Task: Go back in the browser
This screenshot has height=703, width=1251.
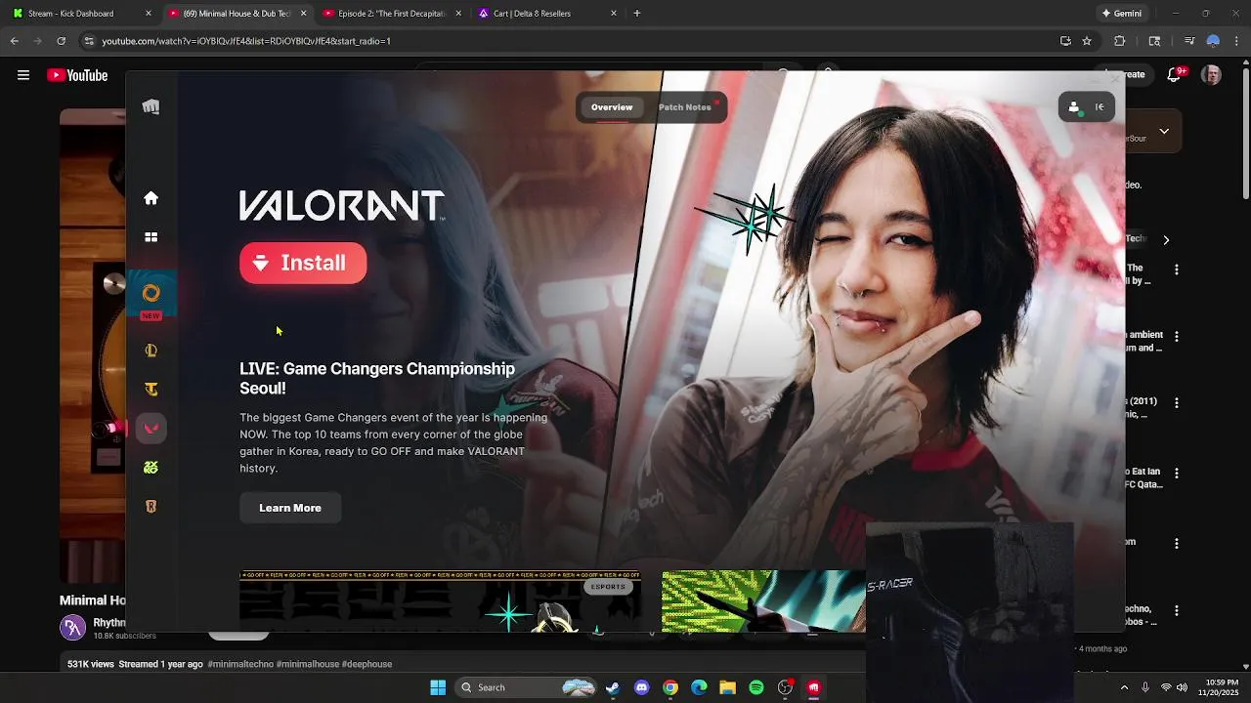Action: pyautogui.click(x=14, y=41)
